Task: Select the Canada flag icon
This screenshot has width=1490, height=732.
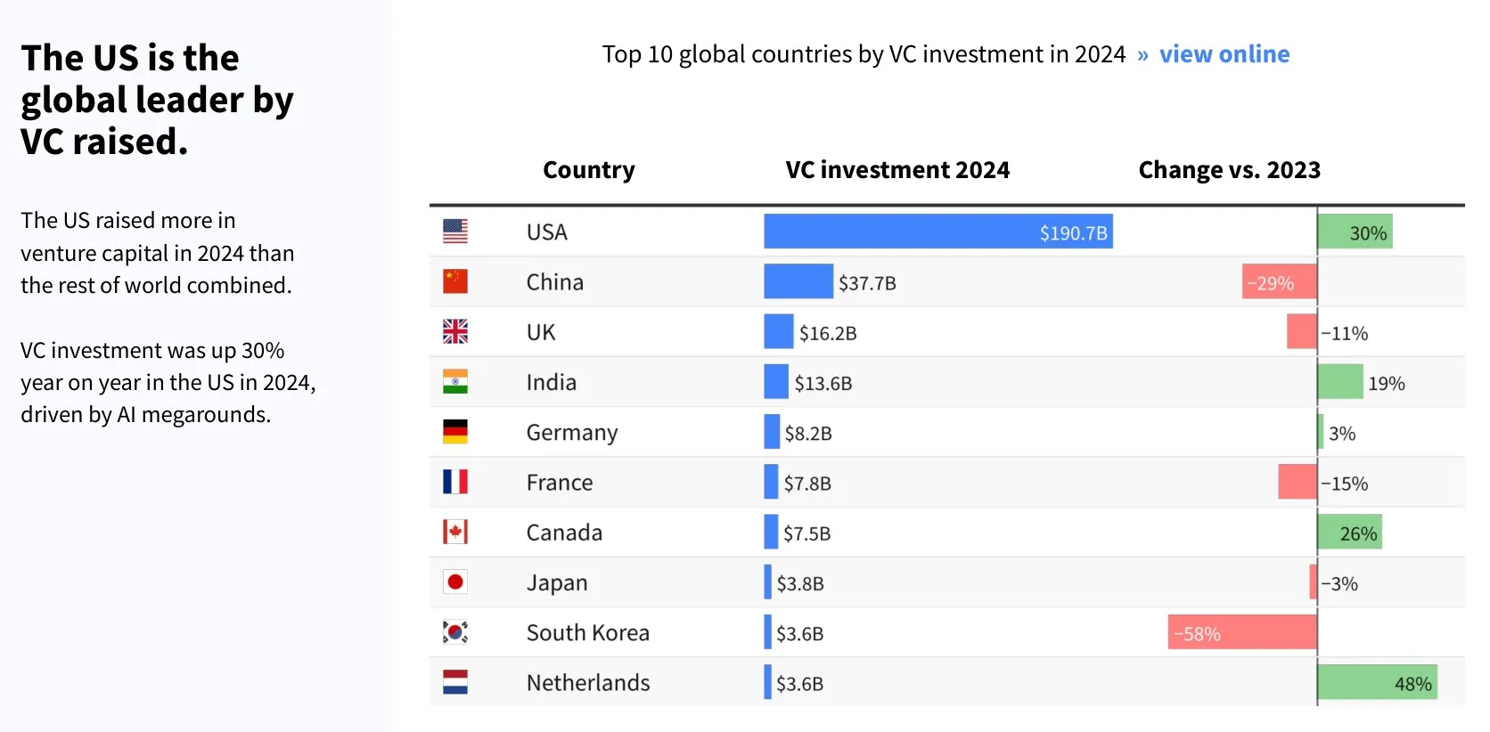Action: 455,532
